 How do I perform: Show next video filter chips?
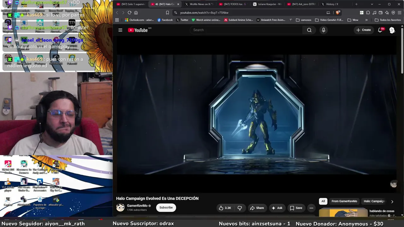point(392,201)
